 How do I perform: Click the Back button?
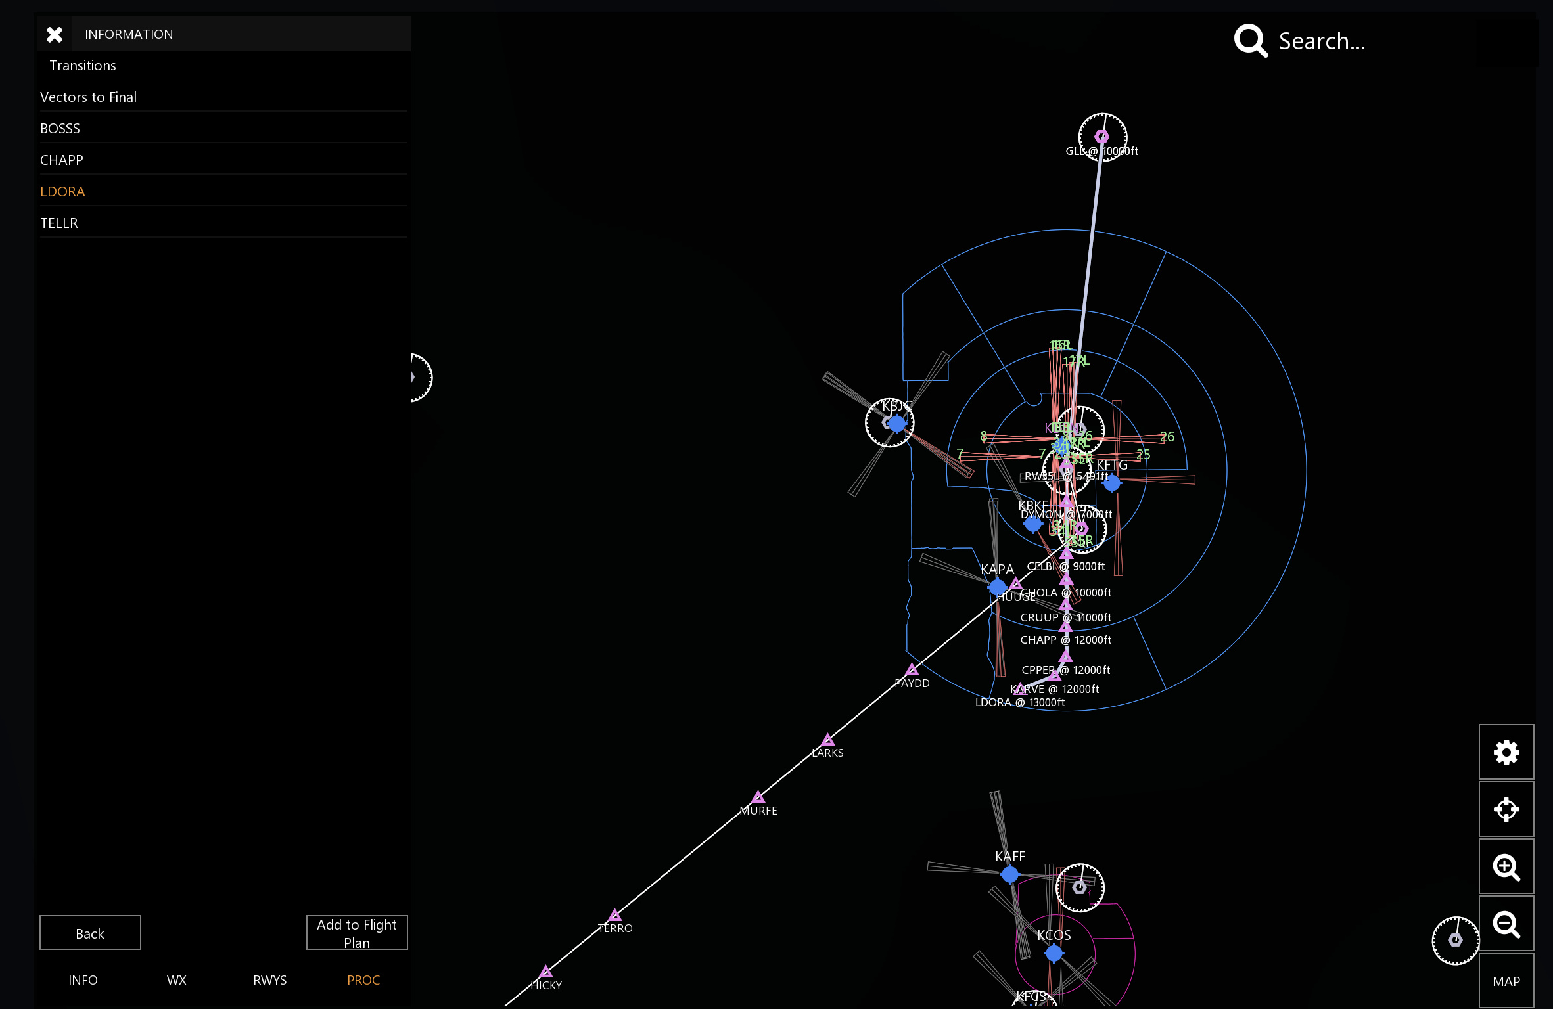[90, 932]
